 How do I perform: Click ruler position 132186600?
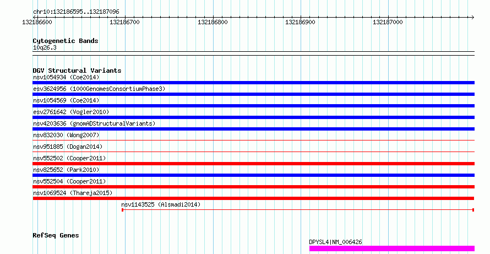click(x=37, y=22)
